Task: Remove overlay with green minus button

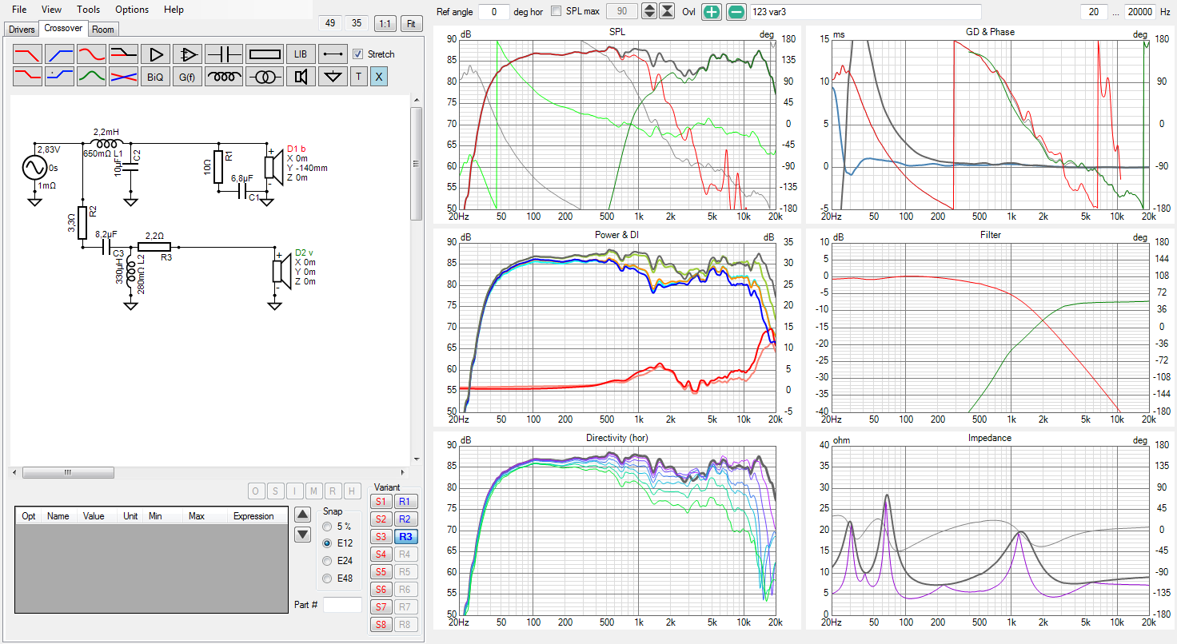Action: pyautogui.click(x=736, y=11)
